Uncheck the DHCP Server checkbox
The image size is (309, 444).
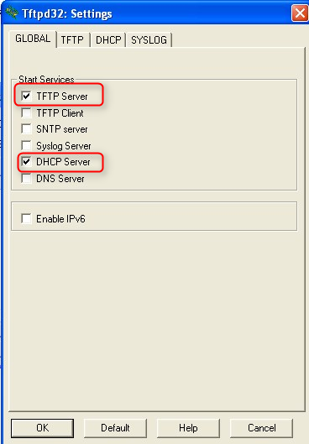pyautogui.click(x=26, y=162)
